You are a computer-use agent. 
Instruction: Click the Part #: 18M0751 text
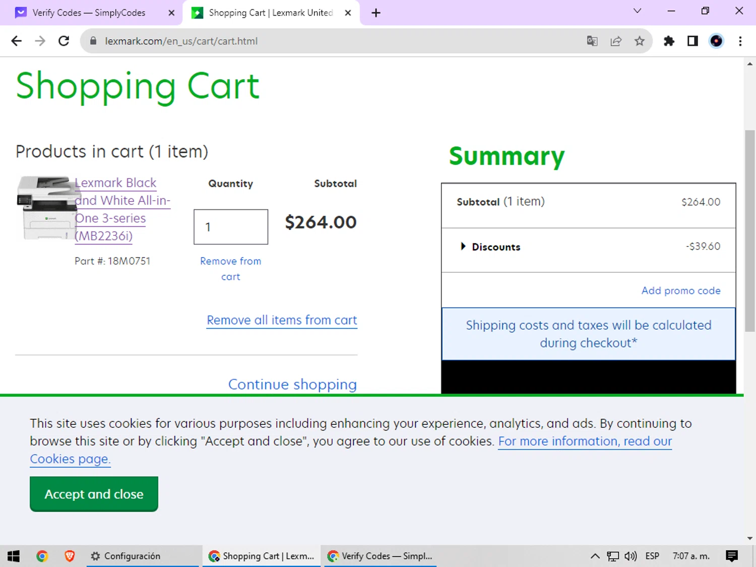click(x=112, y=261)
